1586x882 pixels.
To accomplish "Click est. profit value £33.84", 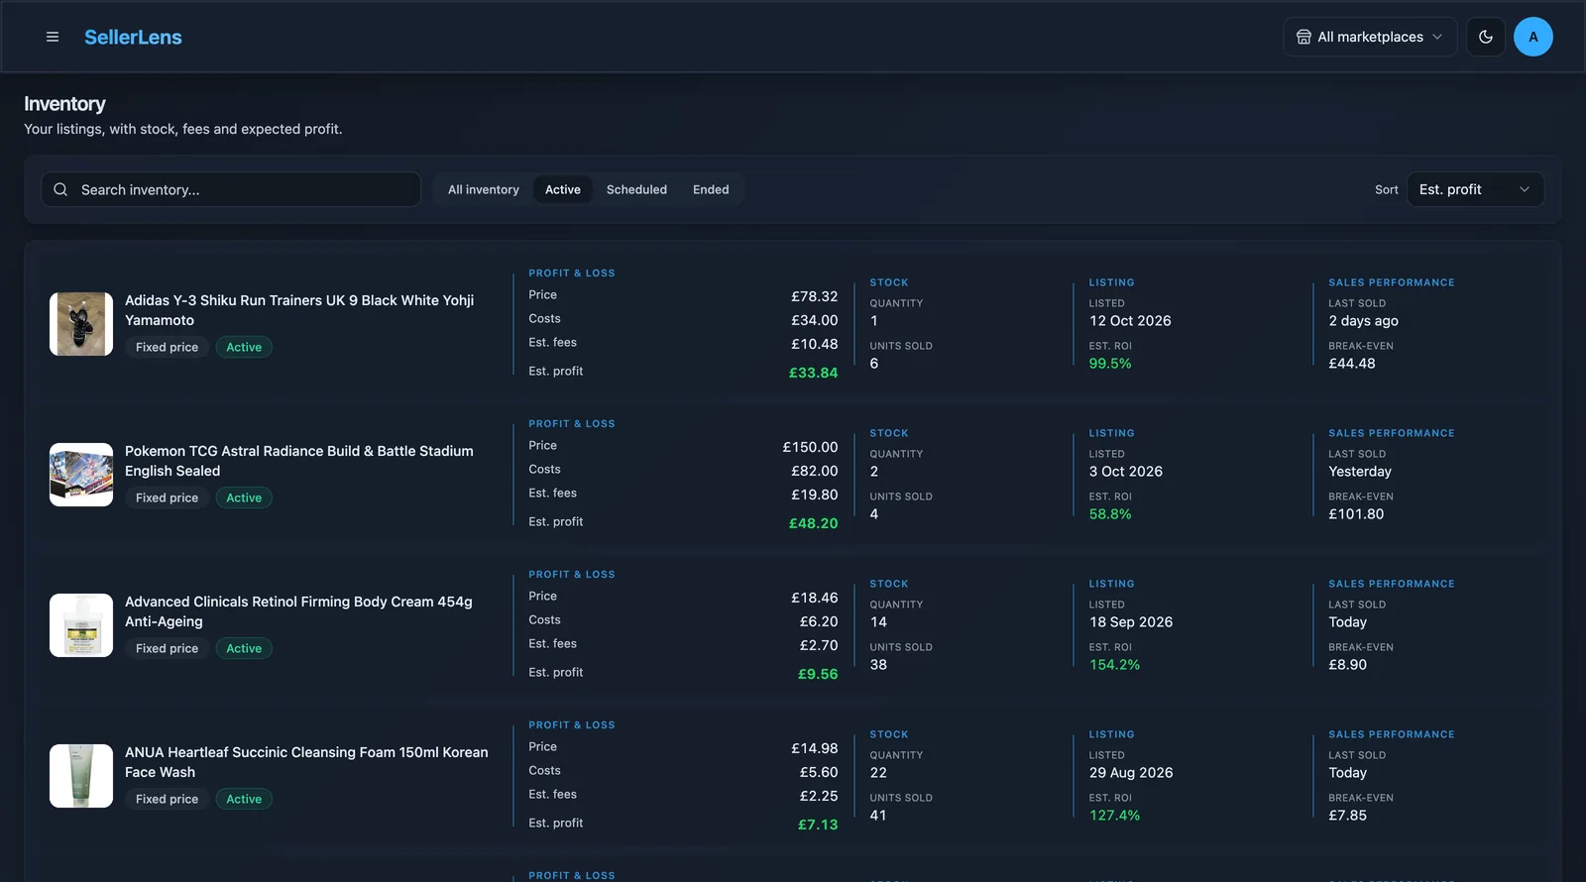I will [x=813, y=373].
